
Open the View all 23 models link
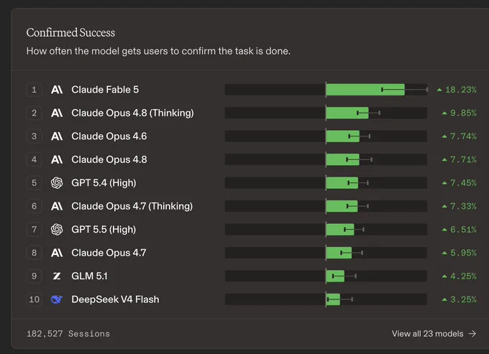click(434, 334)
